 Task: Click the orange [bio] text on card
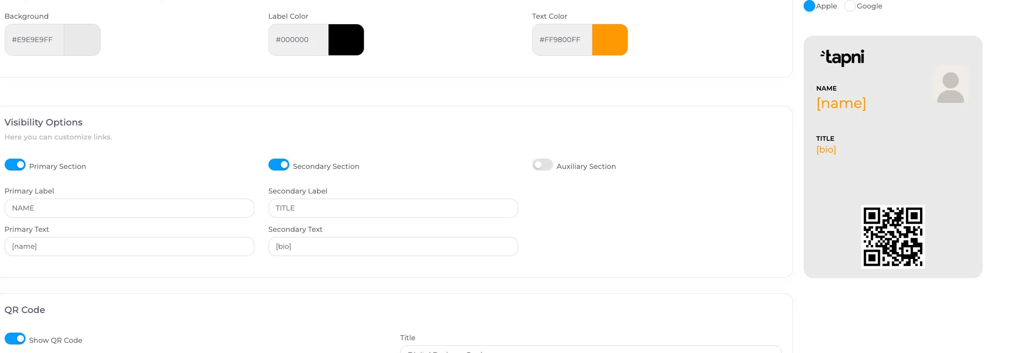[826, 150]
